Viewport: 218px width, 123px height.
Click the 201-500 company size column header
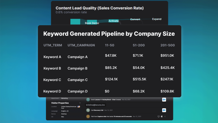(167, 45)
